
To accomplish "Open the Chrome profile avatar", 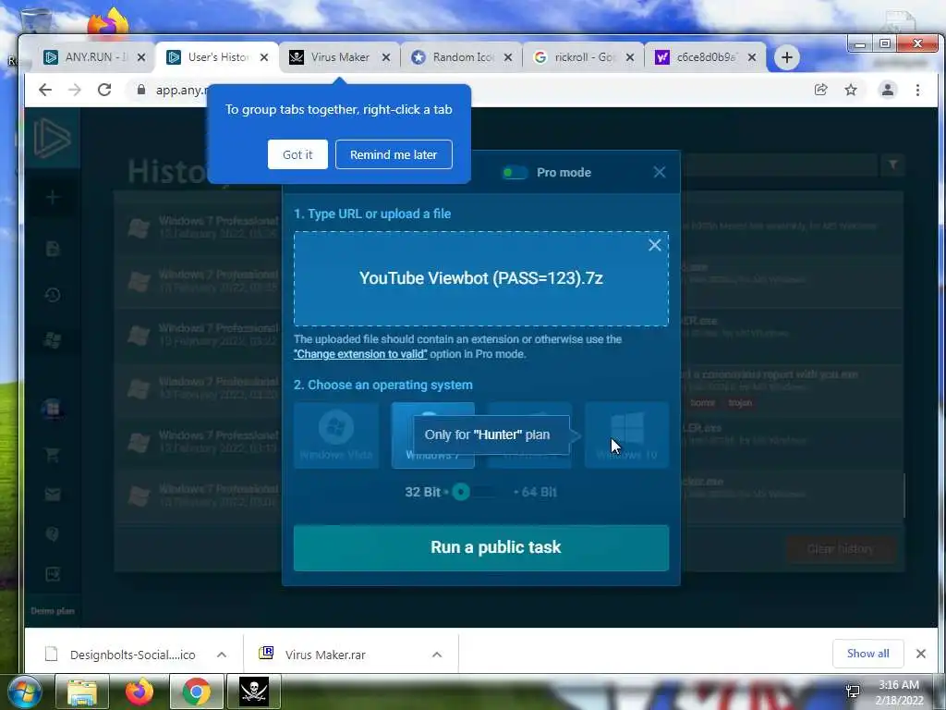I will click(888, 90).
